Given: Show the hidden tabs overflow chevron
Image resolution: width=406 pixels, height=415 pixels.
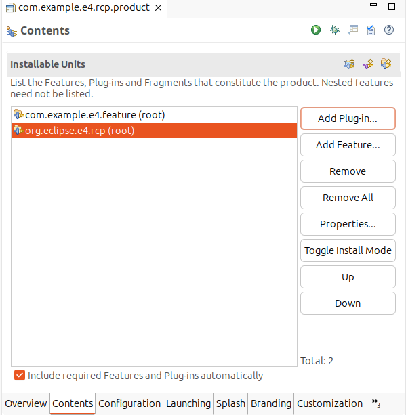Looking at the screenshot, I should tap(375, 403).
